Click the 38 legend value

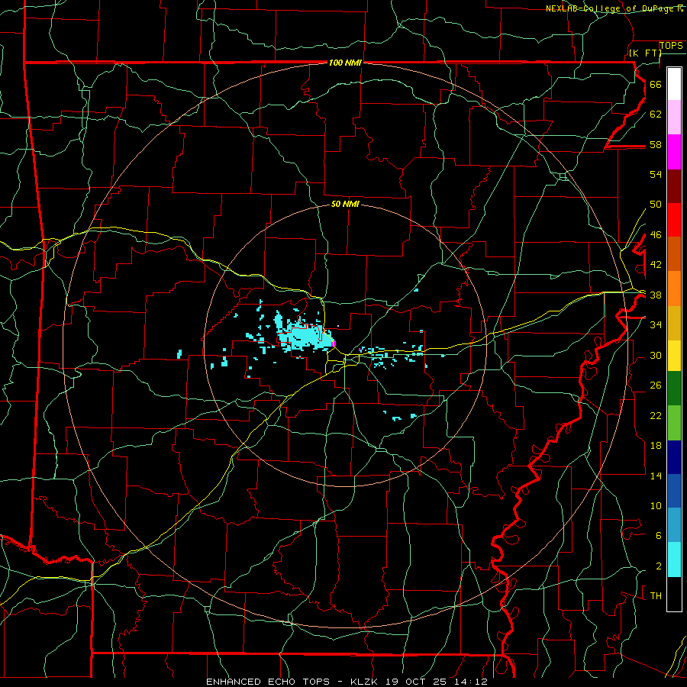[x=656, y=295]
